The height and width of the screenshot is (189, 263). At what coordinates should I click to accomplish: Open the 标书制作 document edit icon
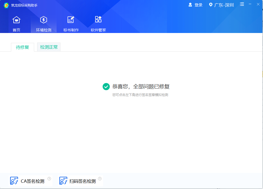[71, 20]
